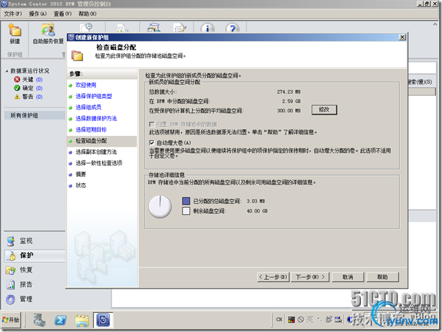442x332 pixels.
Task: Click the CH language indicator in the tray
Action: (279, 320)
